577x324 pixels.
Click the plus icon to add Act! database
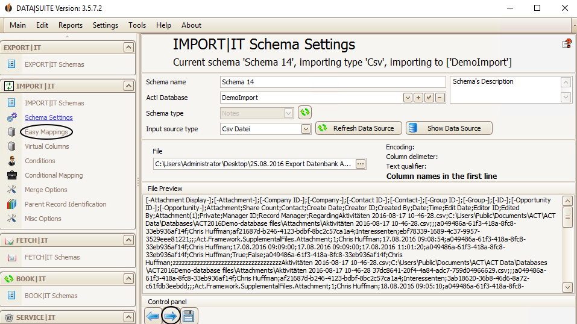coord(418,98)
